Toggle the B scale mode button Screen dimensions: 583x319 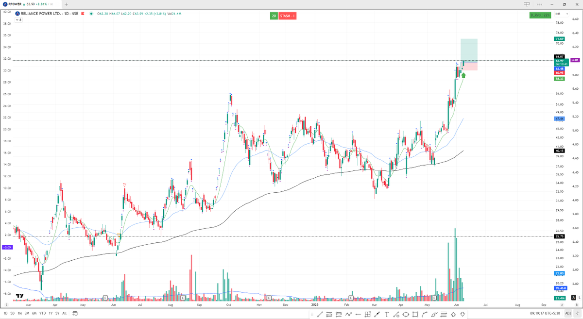point(576,304)
